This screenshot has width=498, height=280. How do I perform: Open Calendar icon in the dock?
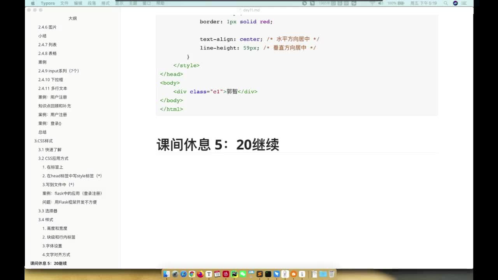coord(217,274)
